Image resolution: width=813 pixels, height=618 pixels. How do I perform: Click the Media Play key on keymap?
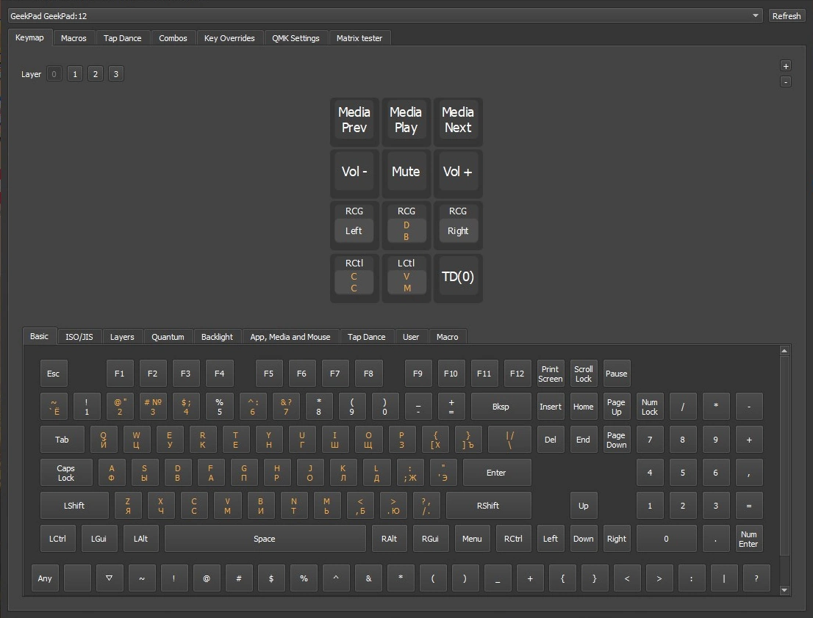coord(406,120)
